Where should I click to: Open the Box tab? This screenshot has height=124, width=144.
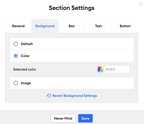coord(72,26)
